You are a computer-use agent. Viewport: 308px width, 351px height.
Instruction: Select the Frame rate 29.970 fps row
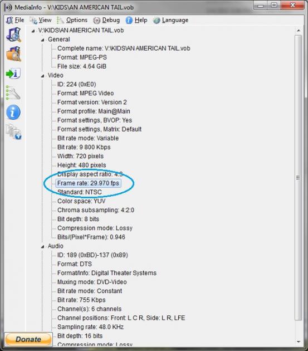[x=88, y=183]
